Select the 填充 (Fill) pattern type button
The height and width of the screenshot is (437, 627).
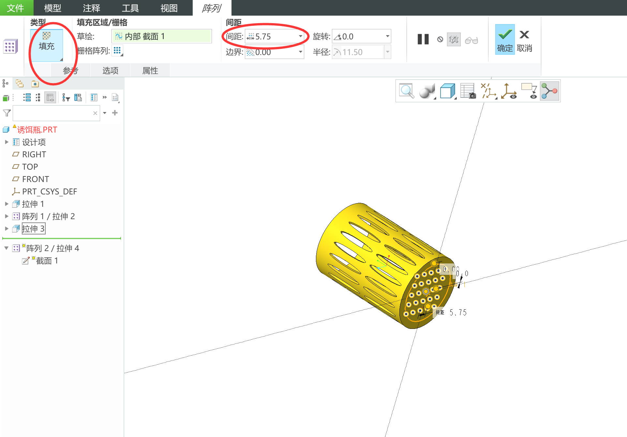tap(47, 45)
